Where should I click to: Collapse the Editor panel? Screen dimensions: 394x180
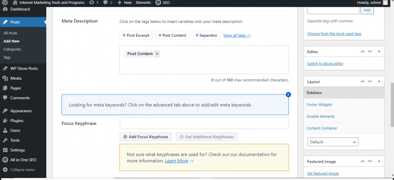[x=379, y=52]
